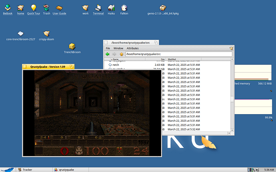Click the Tracker window close box

[x=106, y=43]
